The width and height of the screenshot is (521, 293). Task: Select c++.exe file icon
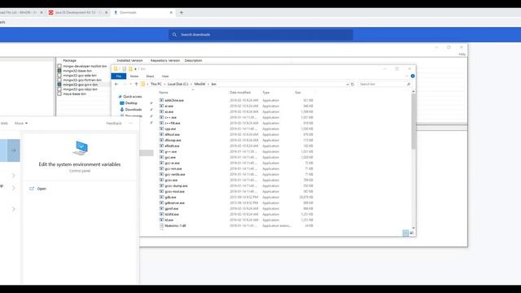(161, 117)
